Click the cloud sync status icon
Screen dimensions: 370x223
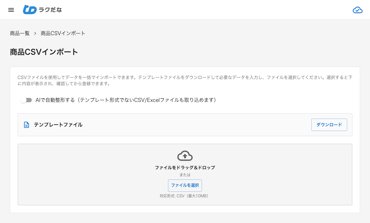(358, 10)
